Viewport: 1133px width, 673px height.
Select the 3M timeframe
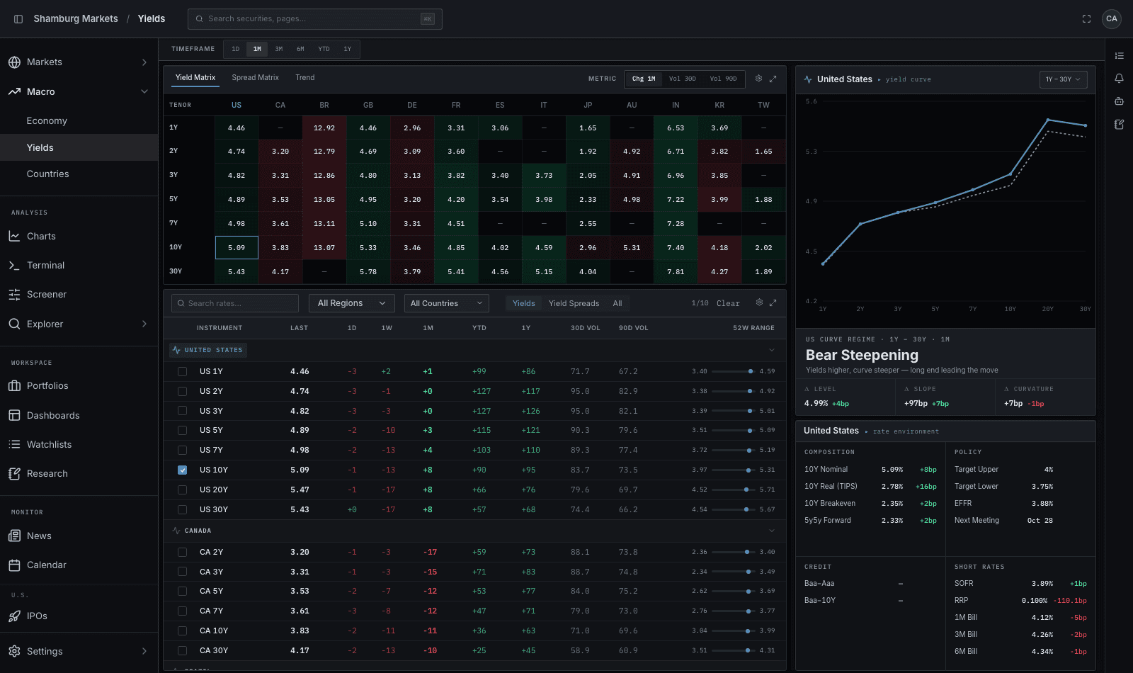coord(279,49)
